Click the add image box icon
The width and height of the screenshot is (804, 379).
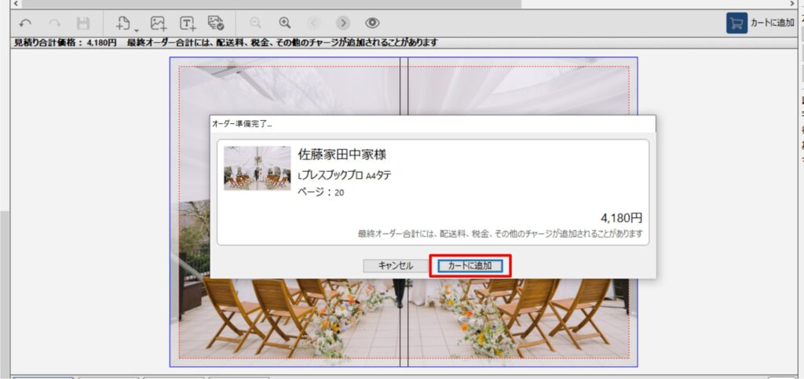159,24
